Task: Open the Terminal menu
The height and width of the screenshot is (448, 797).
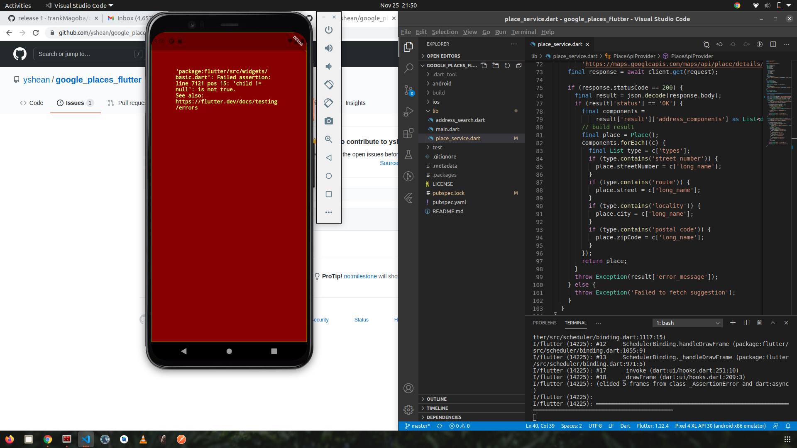Action: coord(523,32)
